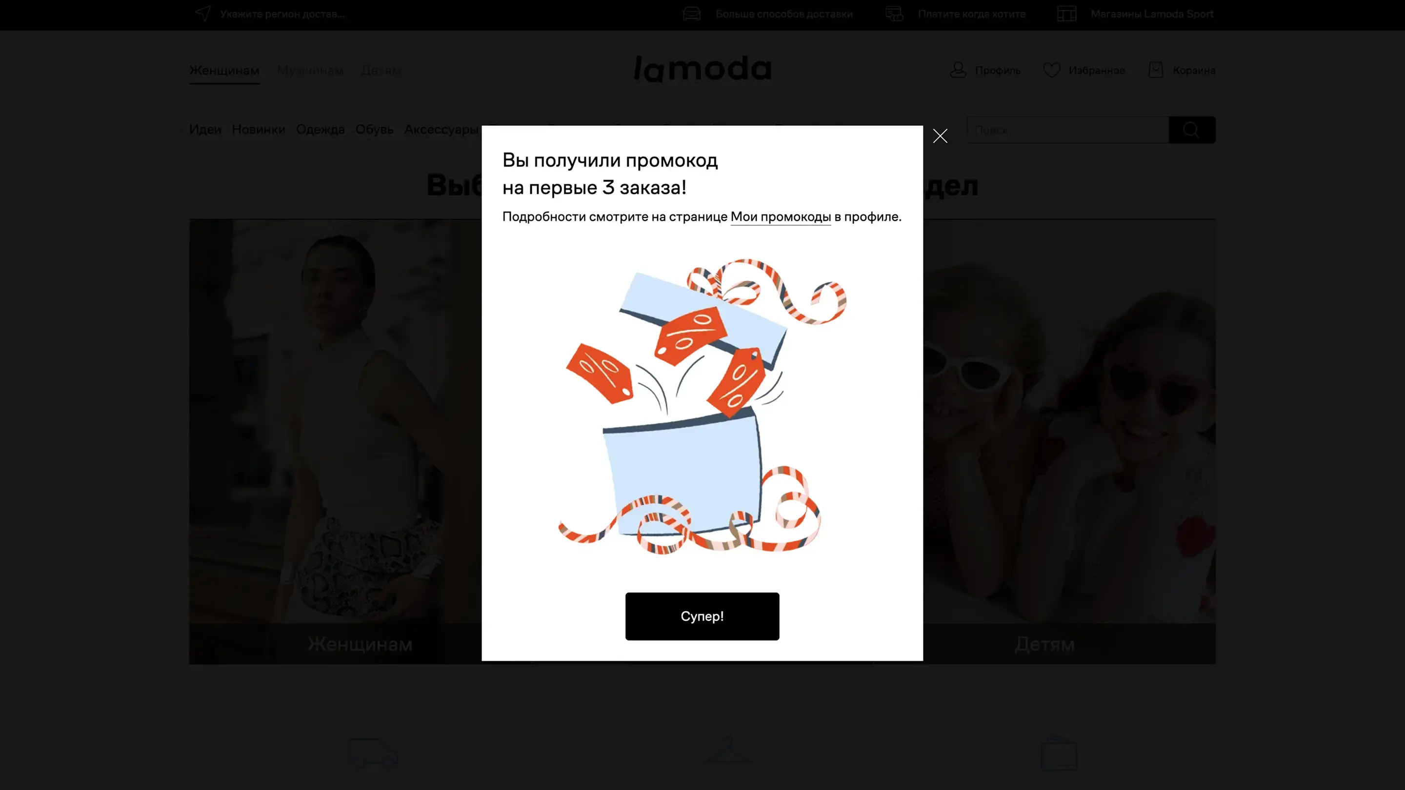Open the Мои промокоды link
The height and width of the screenshot is (790, 1405).
pyautogui.click(x=781, y=217)
